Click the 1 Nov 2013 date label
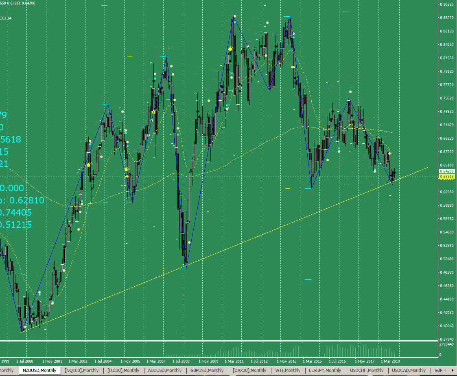 click(286, 361)
